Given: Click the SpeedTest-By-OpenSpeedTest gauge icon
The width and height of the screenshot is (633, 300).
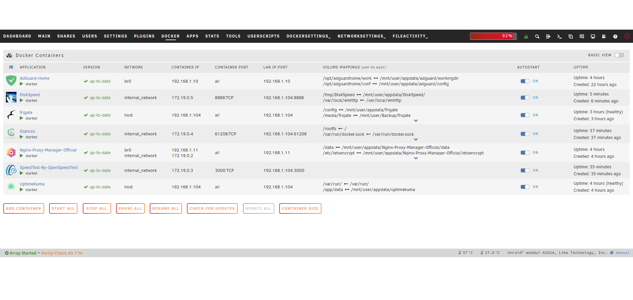Looking at the screenshot, I should (x=11, y=170).
